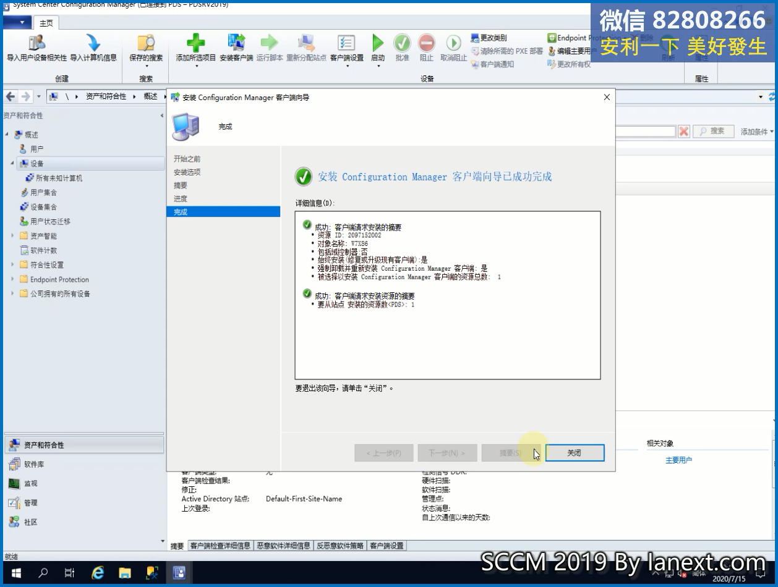The image size is (778, 587).
Task: Open the Primary Users (主要用户) link
Action: click(678, 460)
